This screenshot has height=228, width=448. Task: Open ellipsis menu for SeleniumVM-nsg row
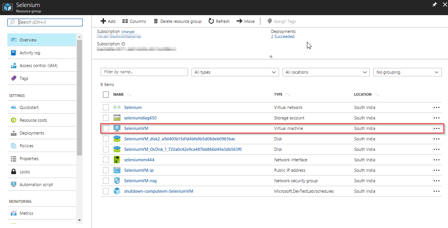[436, 181]
